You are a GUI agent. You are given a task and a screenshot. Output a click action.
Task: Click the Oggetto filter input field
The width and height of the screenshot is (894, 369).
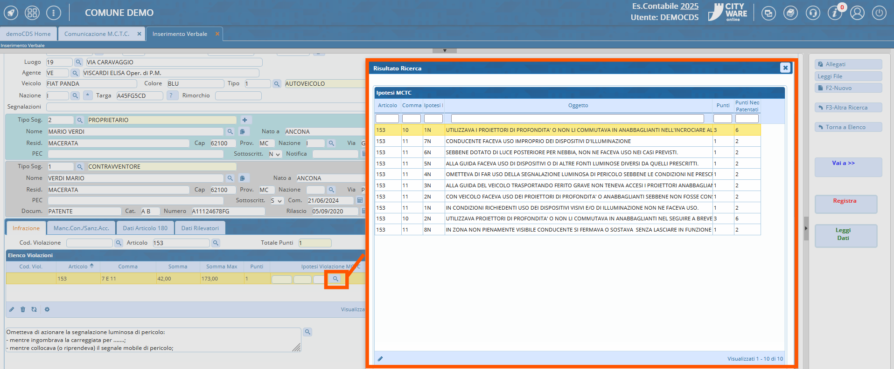577,119
